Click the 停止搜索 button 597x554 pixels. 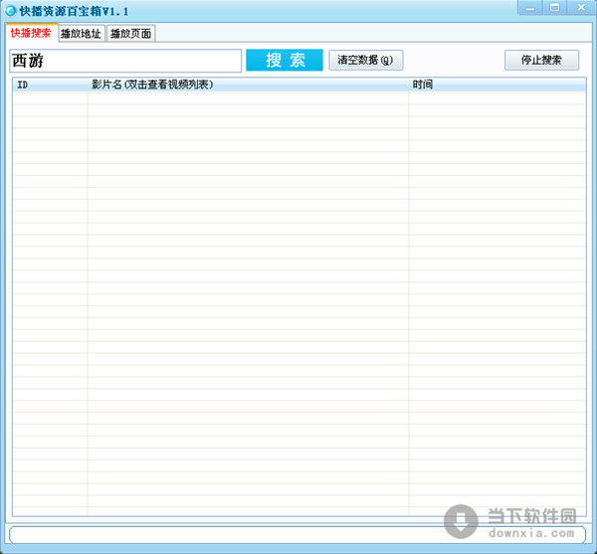tap(541, 60)
